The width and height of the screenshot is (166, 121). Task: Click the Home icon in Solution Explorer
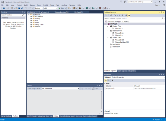(111, 15)
